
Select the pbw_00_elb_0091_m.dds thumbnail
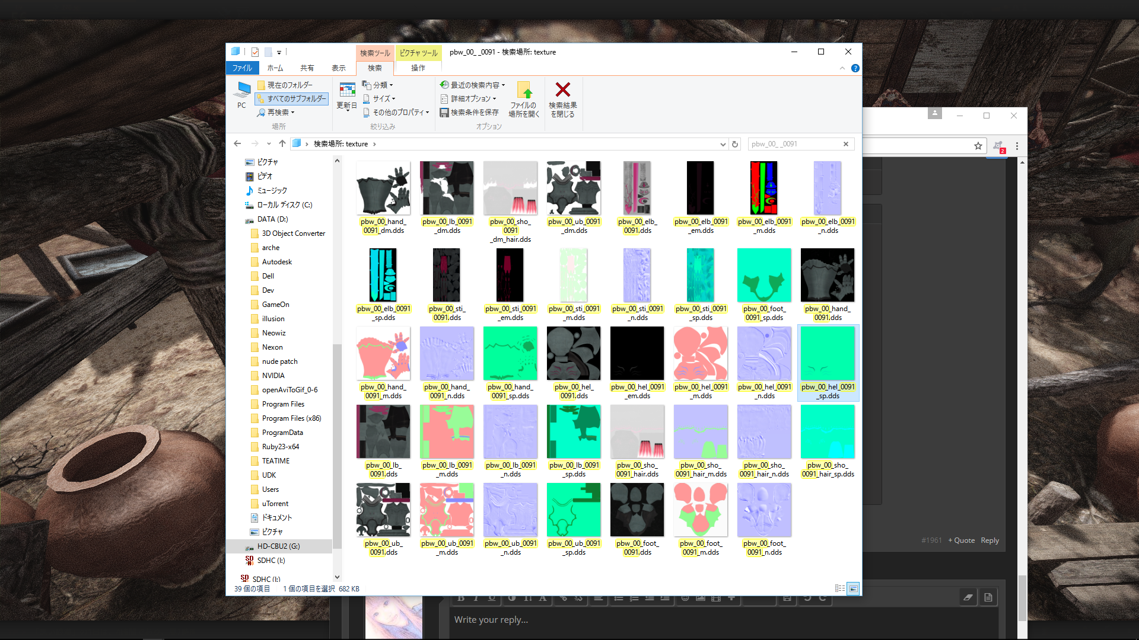coord(764,188)
